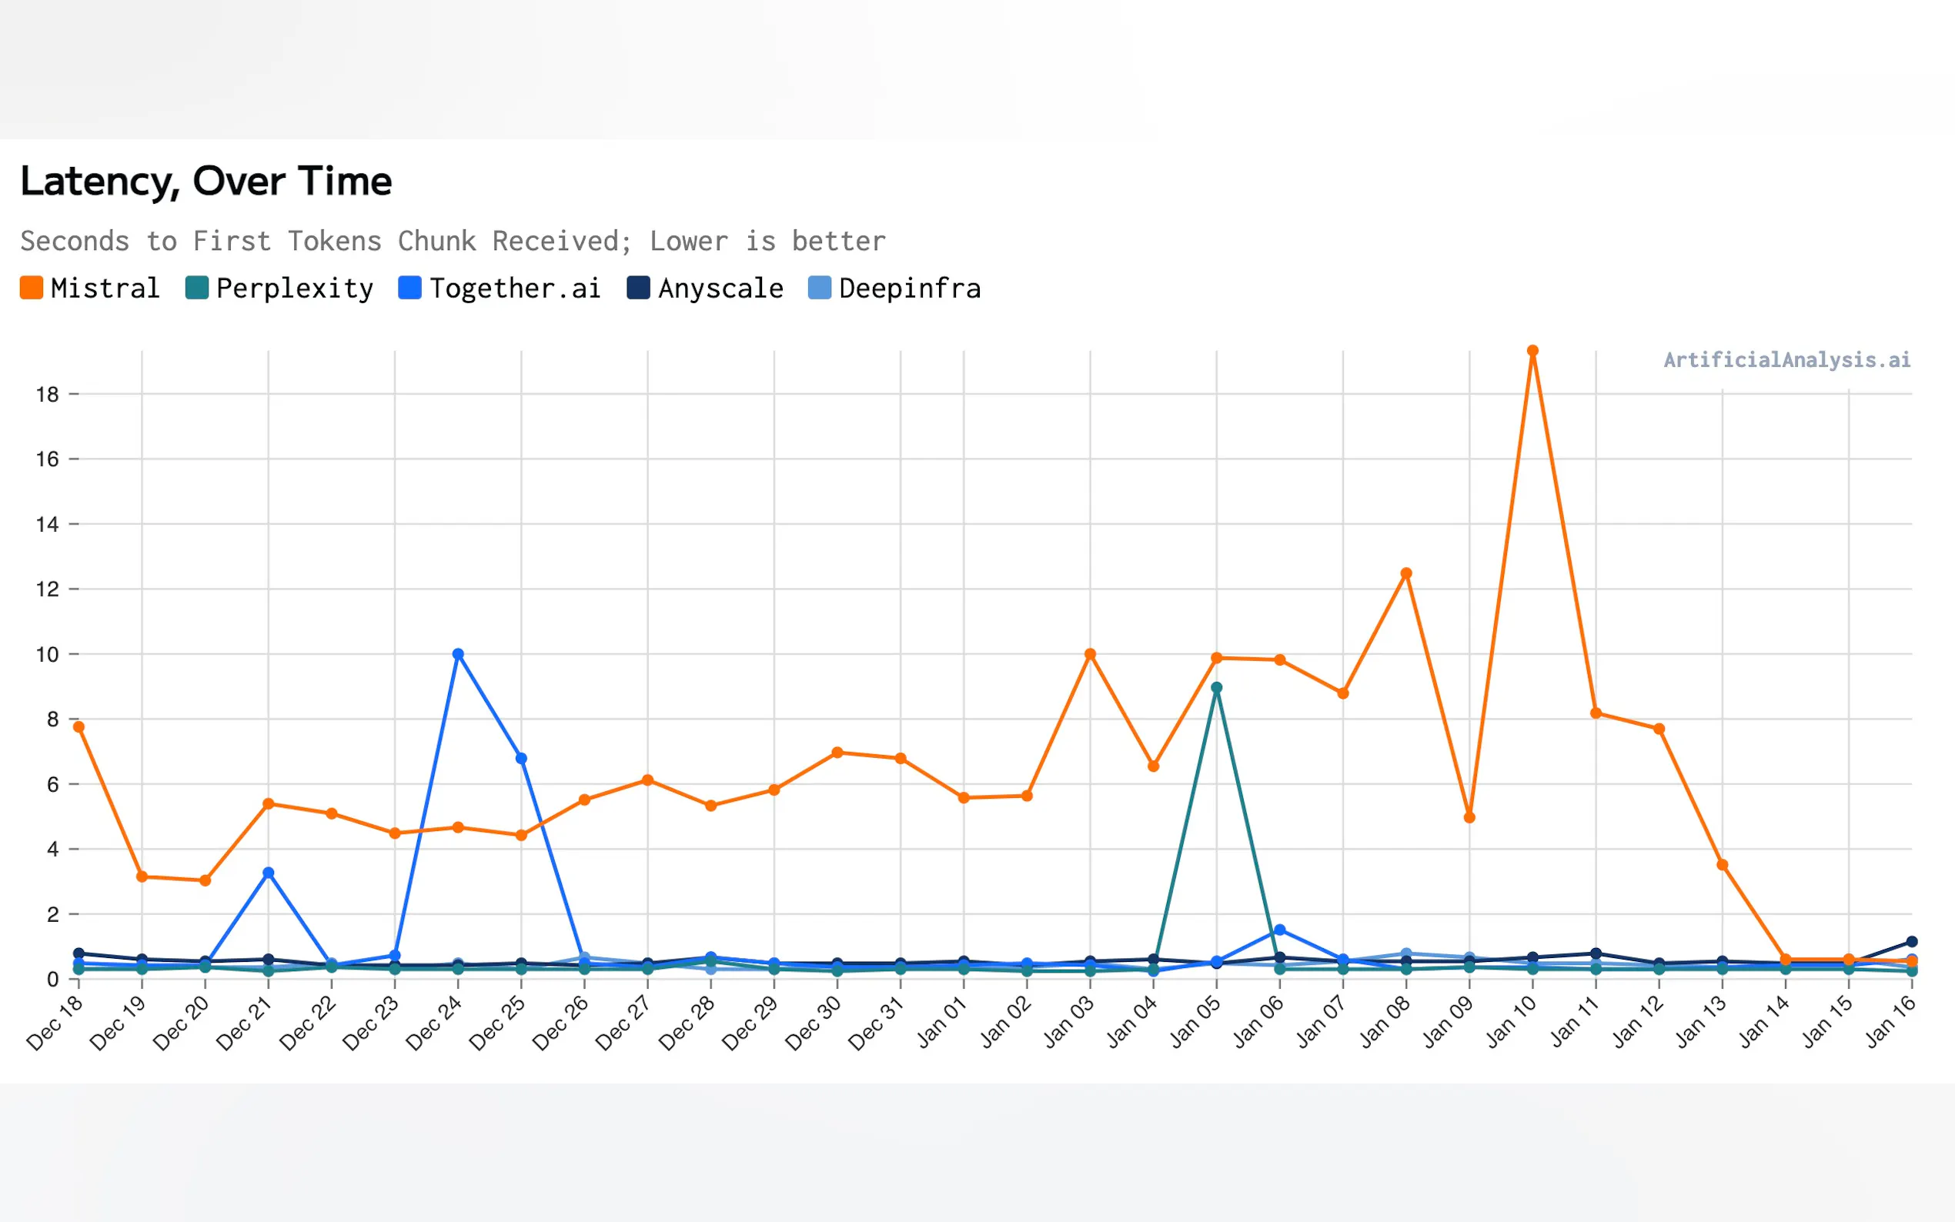This screenshot has width=1955, height=1222.
Task: Click the blue Together.ai legend swatch
Action: (409, 288)
